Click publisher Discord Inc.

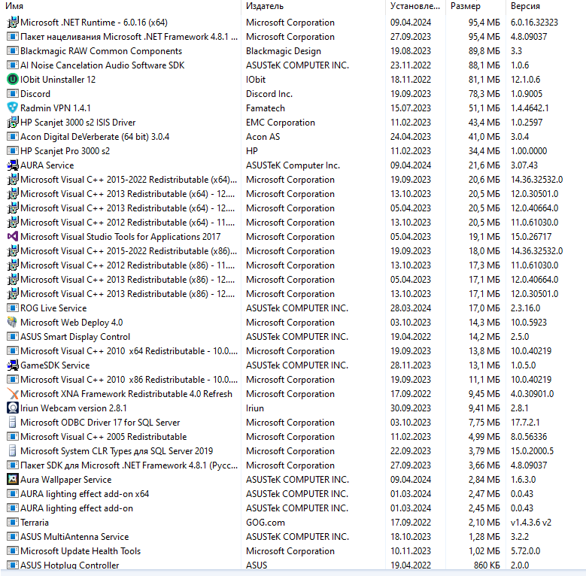click(269, 94)
